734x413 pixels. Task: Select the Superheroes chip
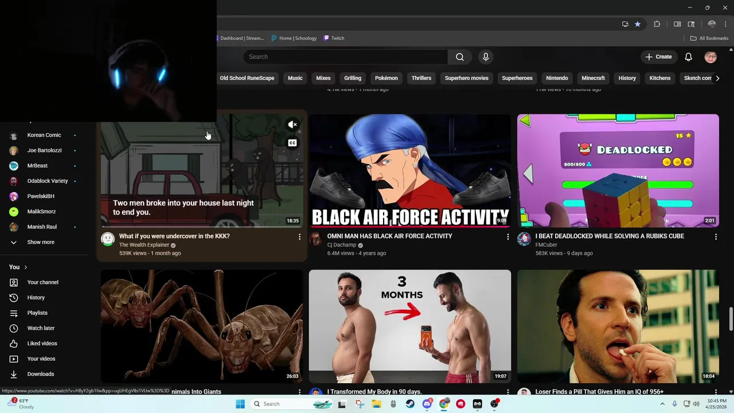[x=517, y=78]
